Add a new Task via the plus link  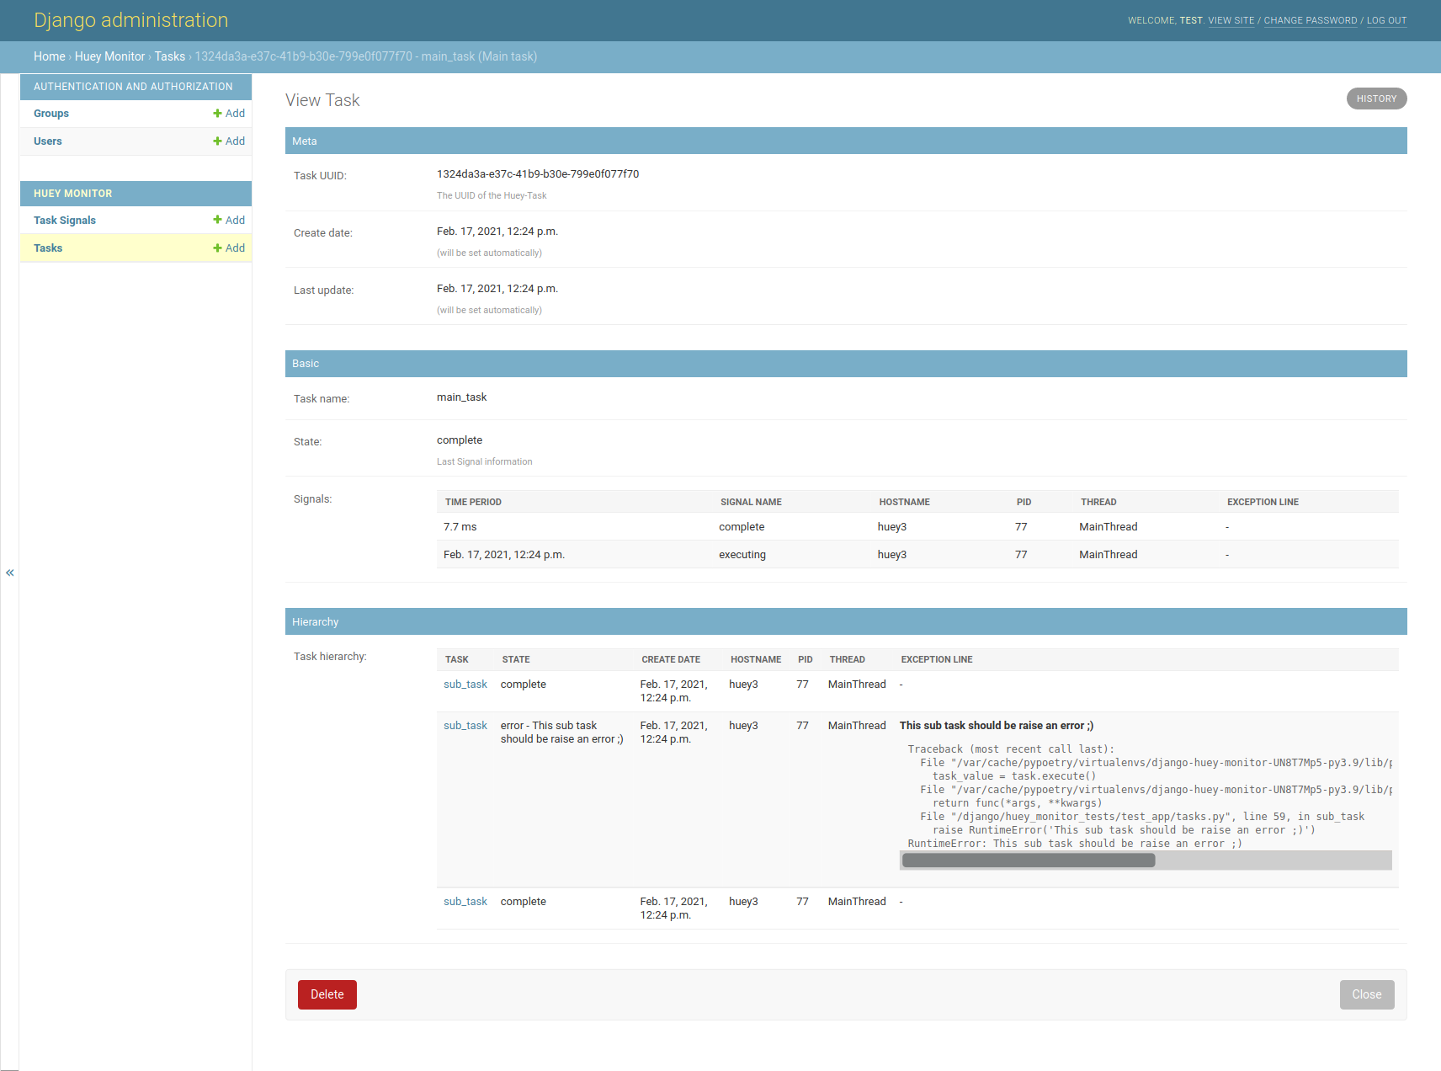(x=229, y=248)
